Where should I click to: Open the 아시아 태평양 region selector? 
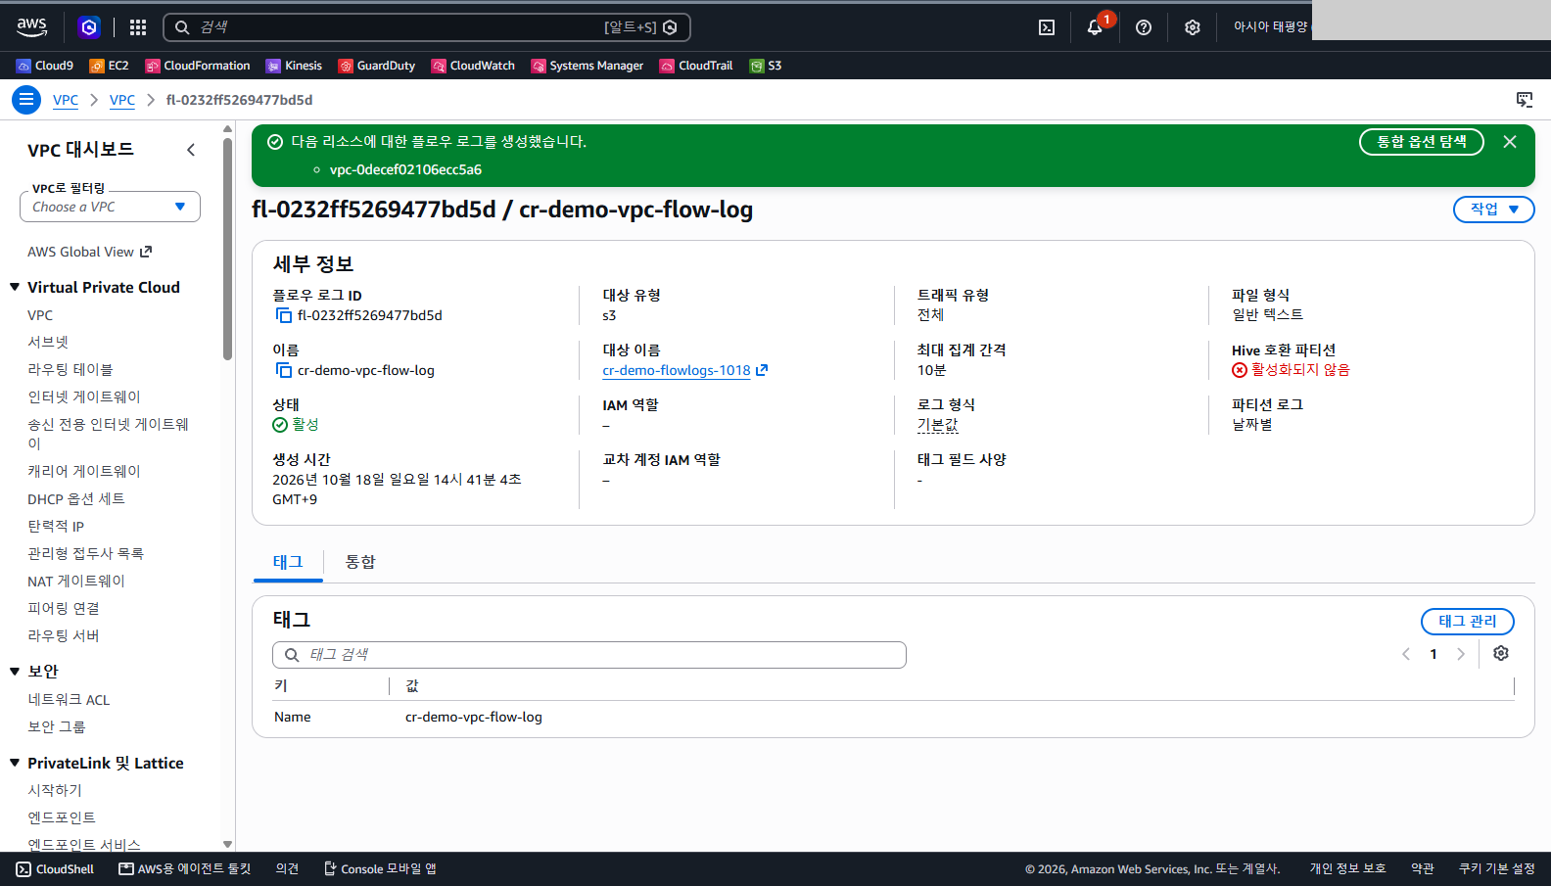pyautogui.click(x=1270, y=27)
